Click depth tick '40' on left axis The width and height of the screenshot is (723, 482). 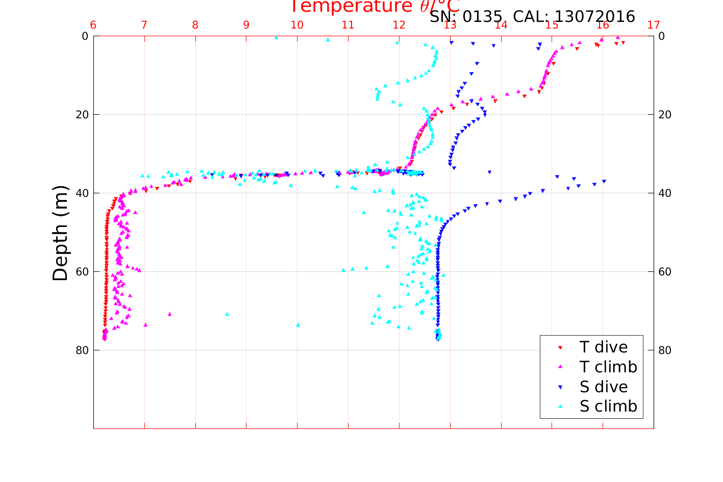coord(82,193)
